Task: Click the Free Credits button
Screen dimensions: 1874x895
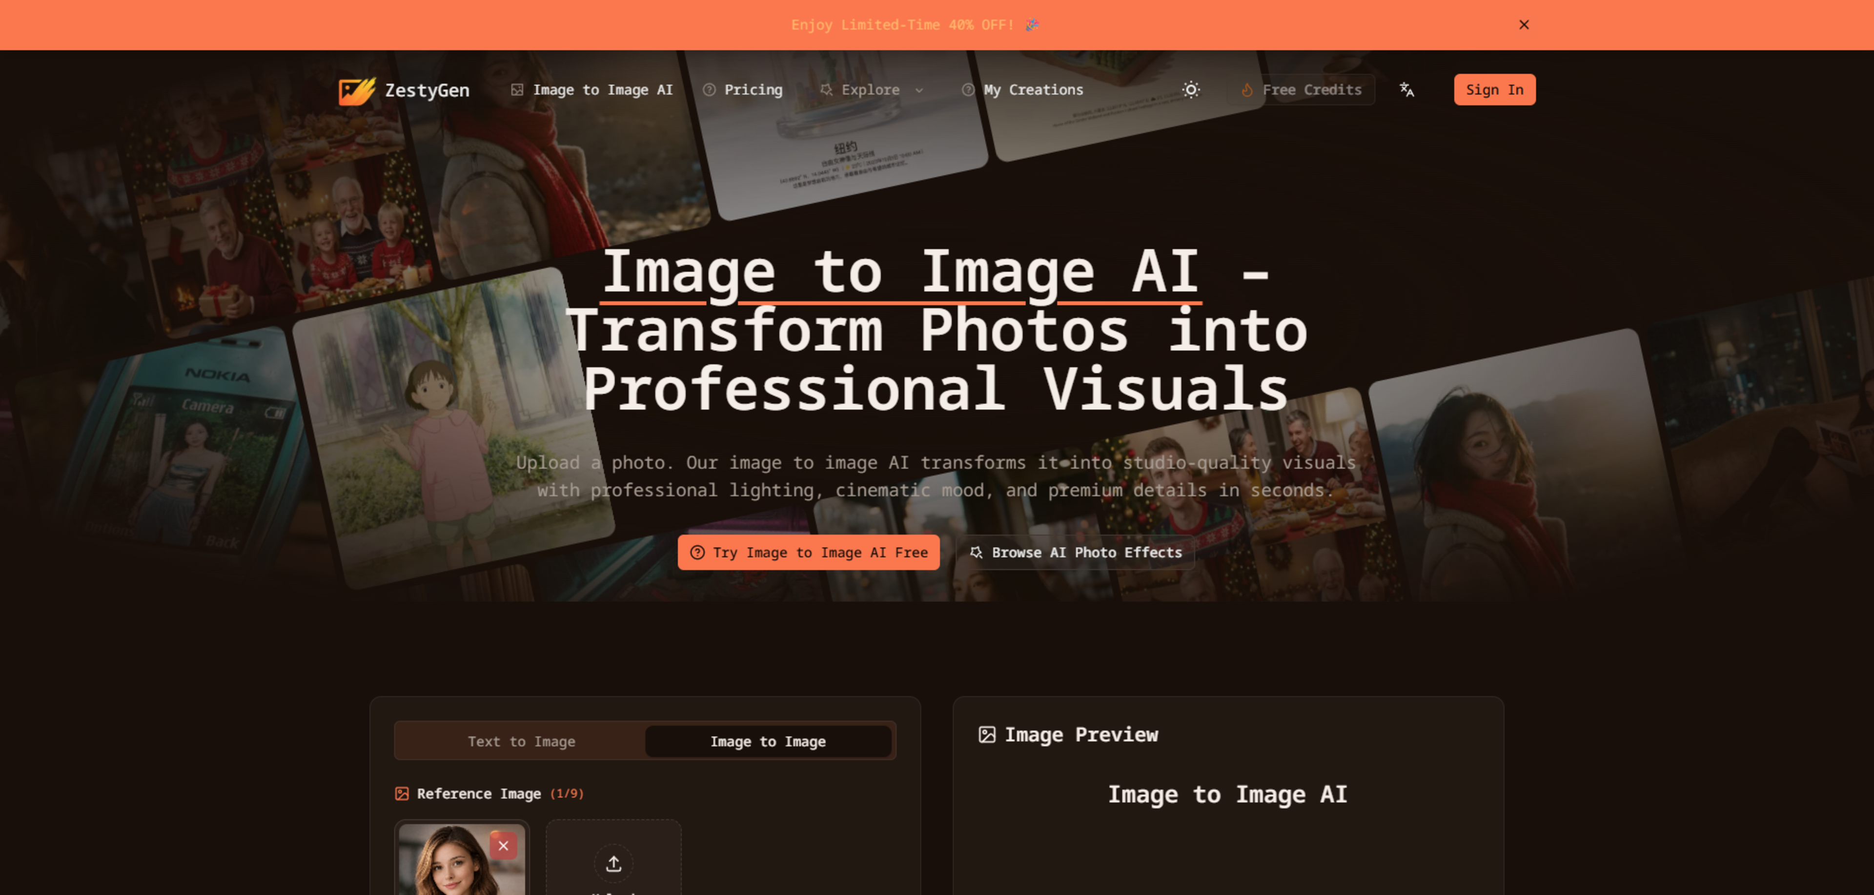Action: coord(1301,89)
